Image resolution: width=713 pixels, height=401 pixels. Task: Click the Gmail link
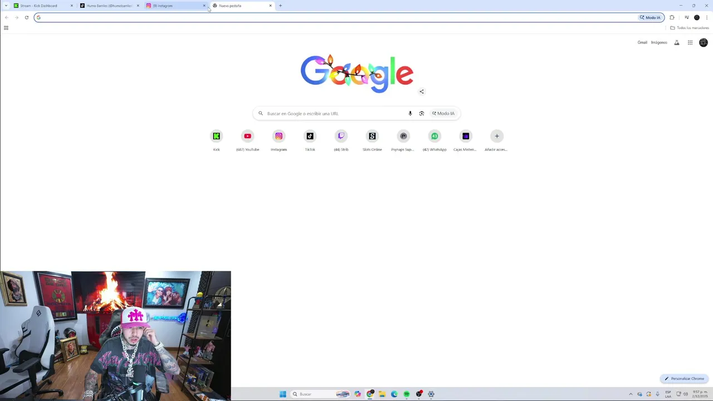642,42
